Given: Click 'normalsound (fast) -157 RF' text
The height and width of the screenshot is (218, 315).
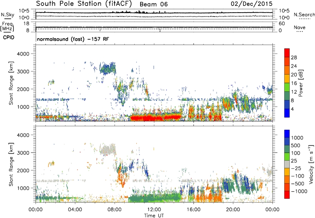Looking at the screenshot, I should click(73, 39).
